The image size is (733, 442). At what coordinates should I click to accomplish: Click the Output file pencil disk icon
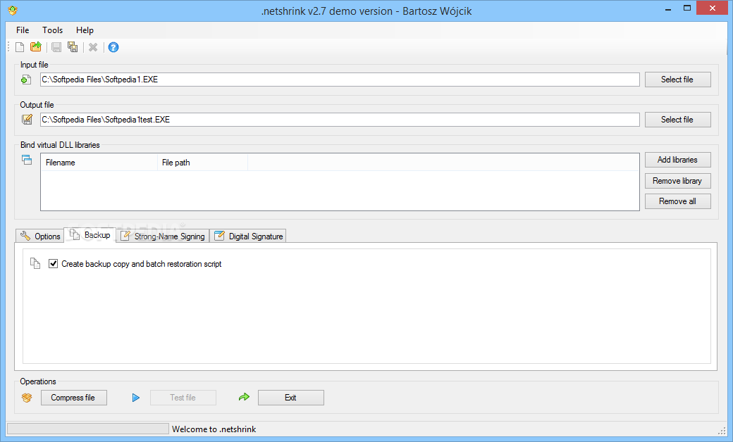tap(27, 120)
